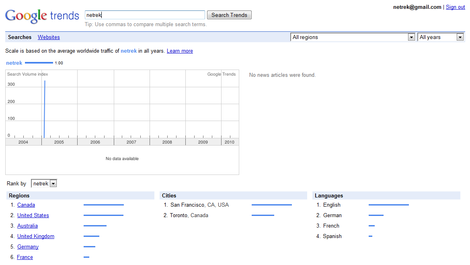This screenshot has width=470, height=265.
Task: Open the Learn more link
Action: click(x=180, y=51)
